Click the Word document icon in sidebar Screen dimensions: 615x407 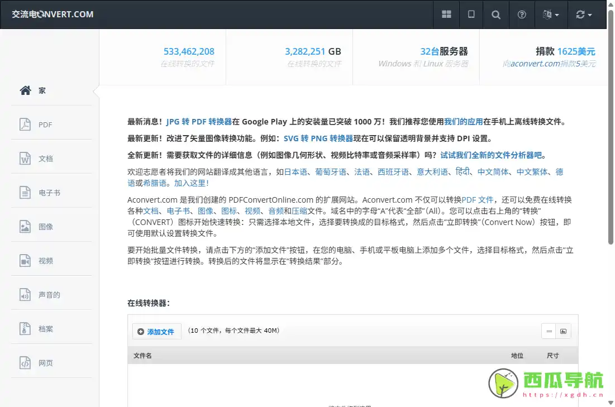coord(25,159)
